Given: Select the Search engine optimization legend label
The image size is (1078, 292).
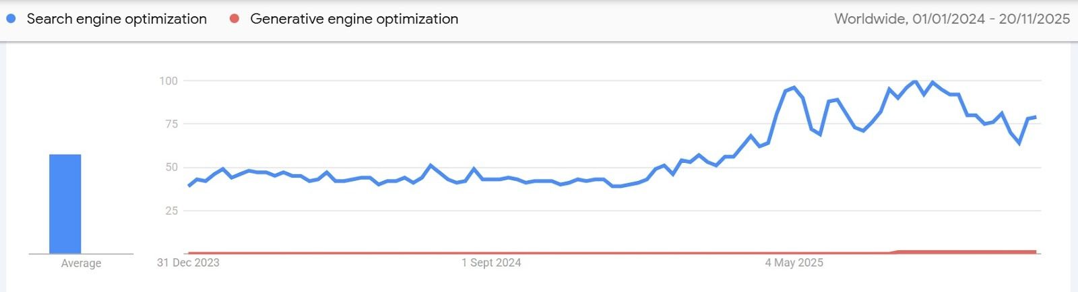Looking at the screenshot, I should click(x=117, y=19).
